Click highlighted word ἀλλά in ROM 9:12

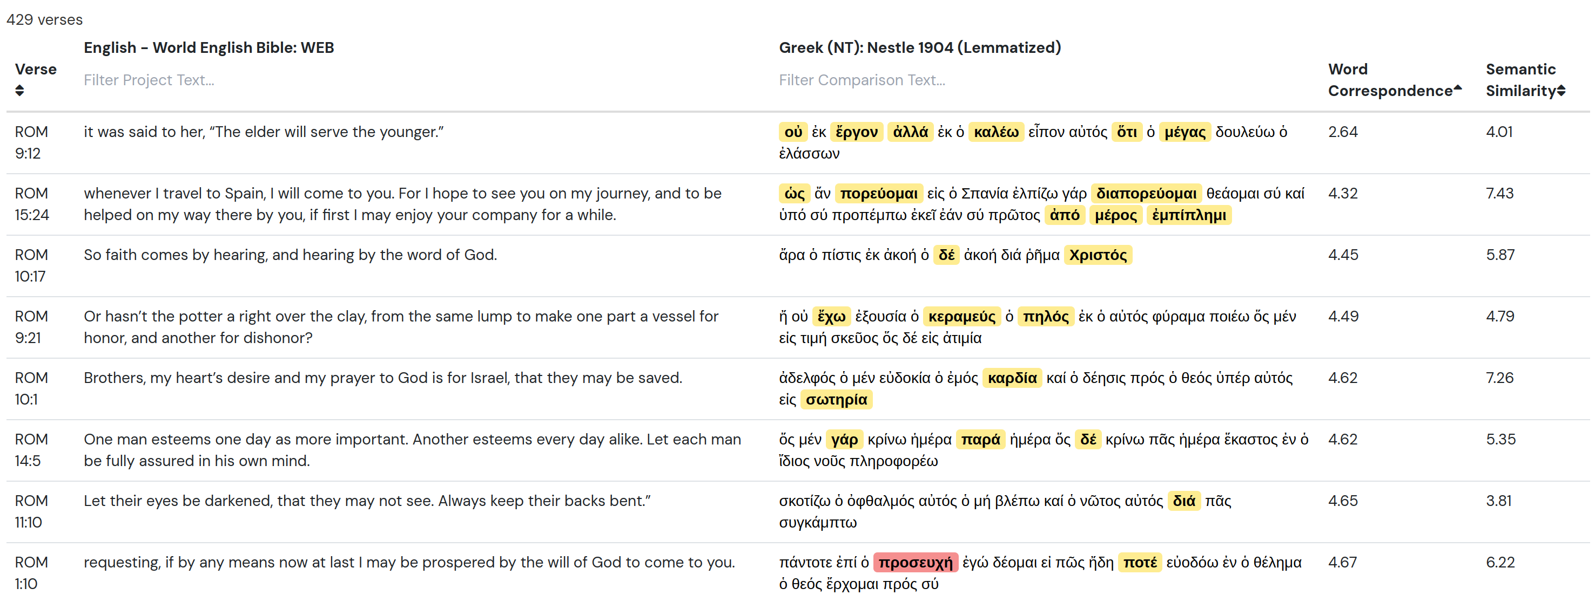coord(910,132)
